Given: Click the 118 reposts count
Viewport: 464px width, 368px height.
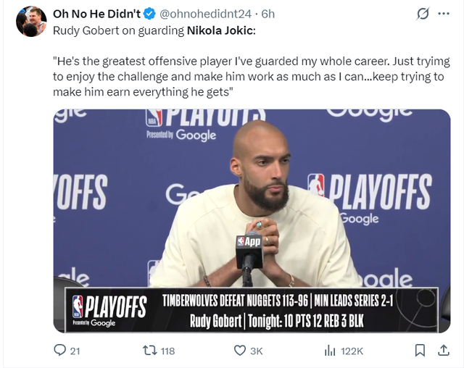Looking at the screenshot, I should tap(167, 351).
